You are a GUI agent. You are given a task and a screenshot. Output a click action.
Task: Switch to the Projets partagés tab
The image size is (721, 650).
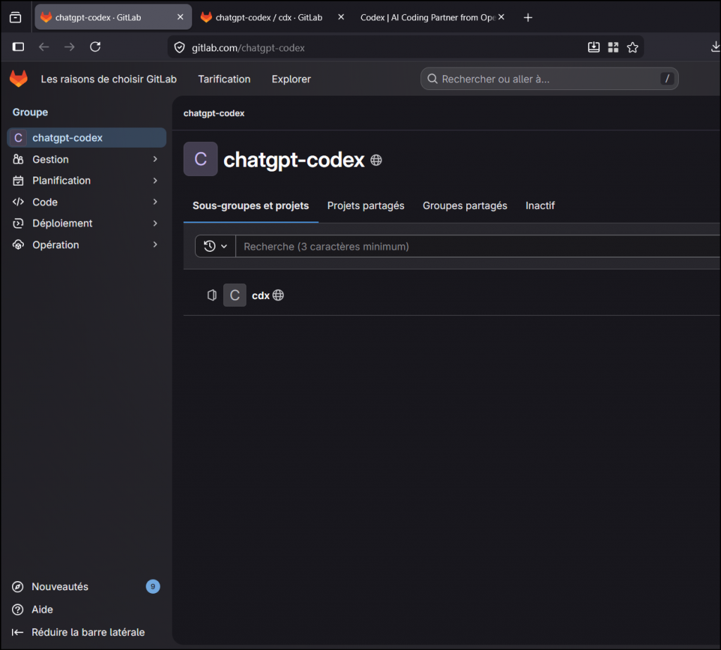tap(365, 205)
